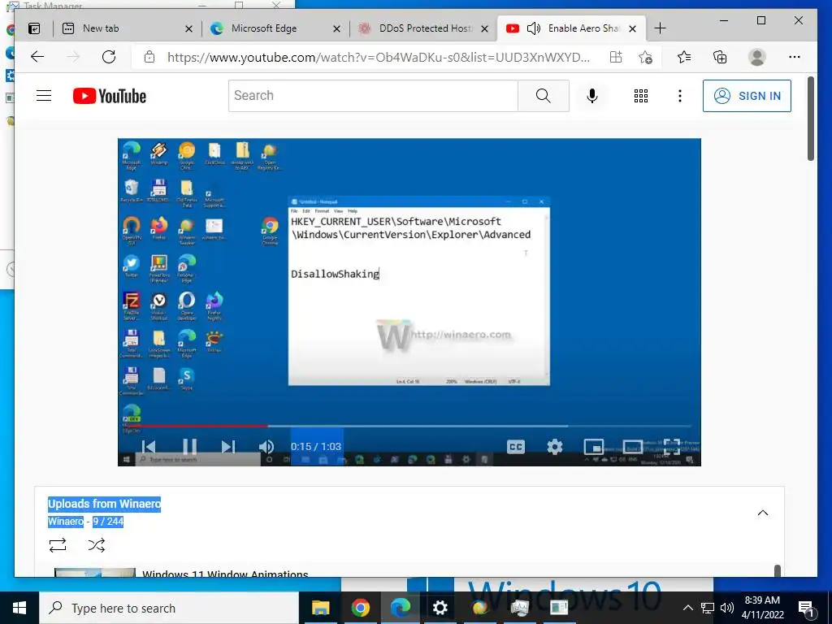Open File Explorer from taskbar

tap(320, 608)
